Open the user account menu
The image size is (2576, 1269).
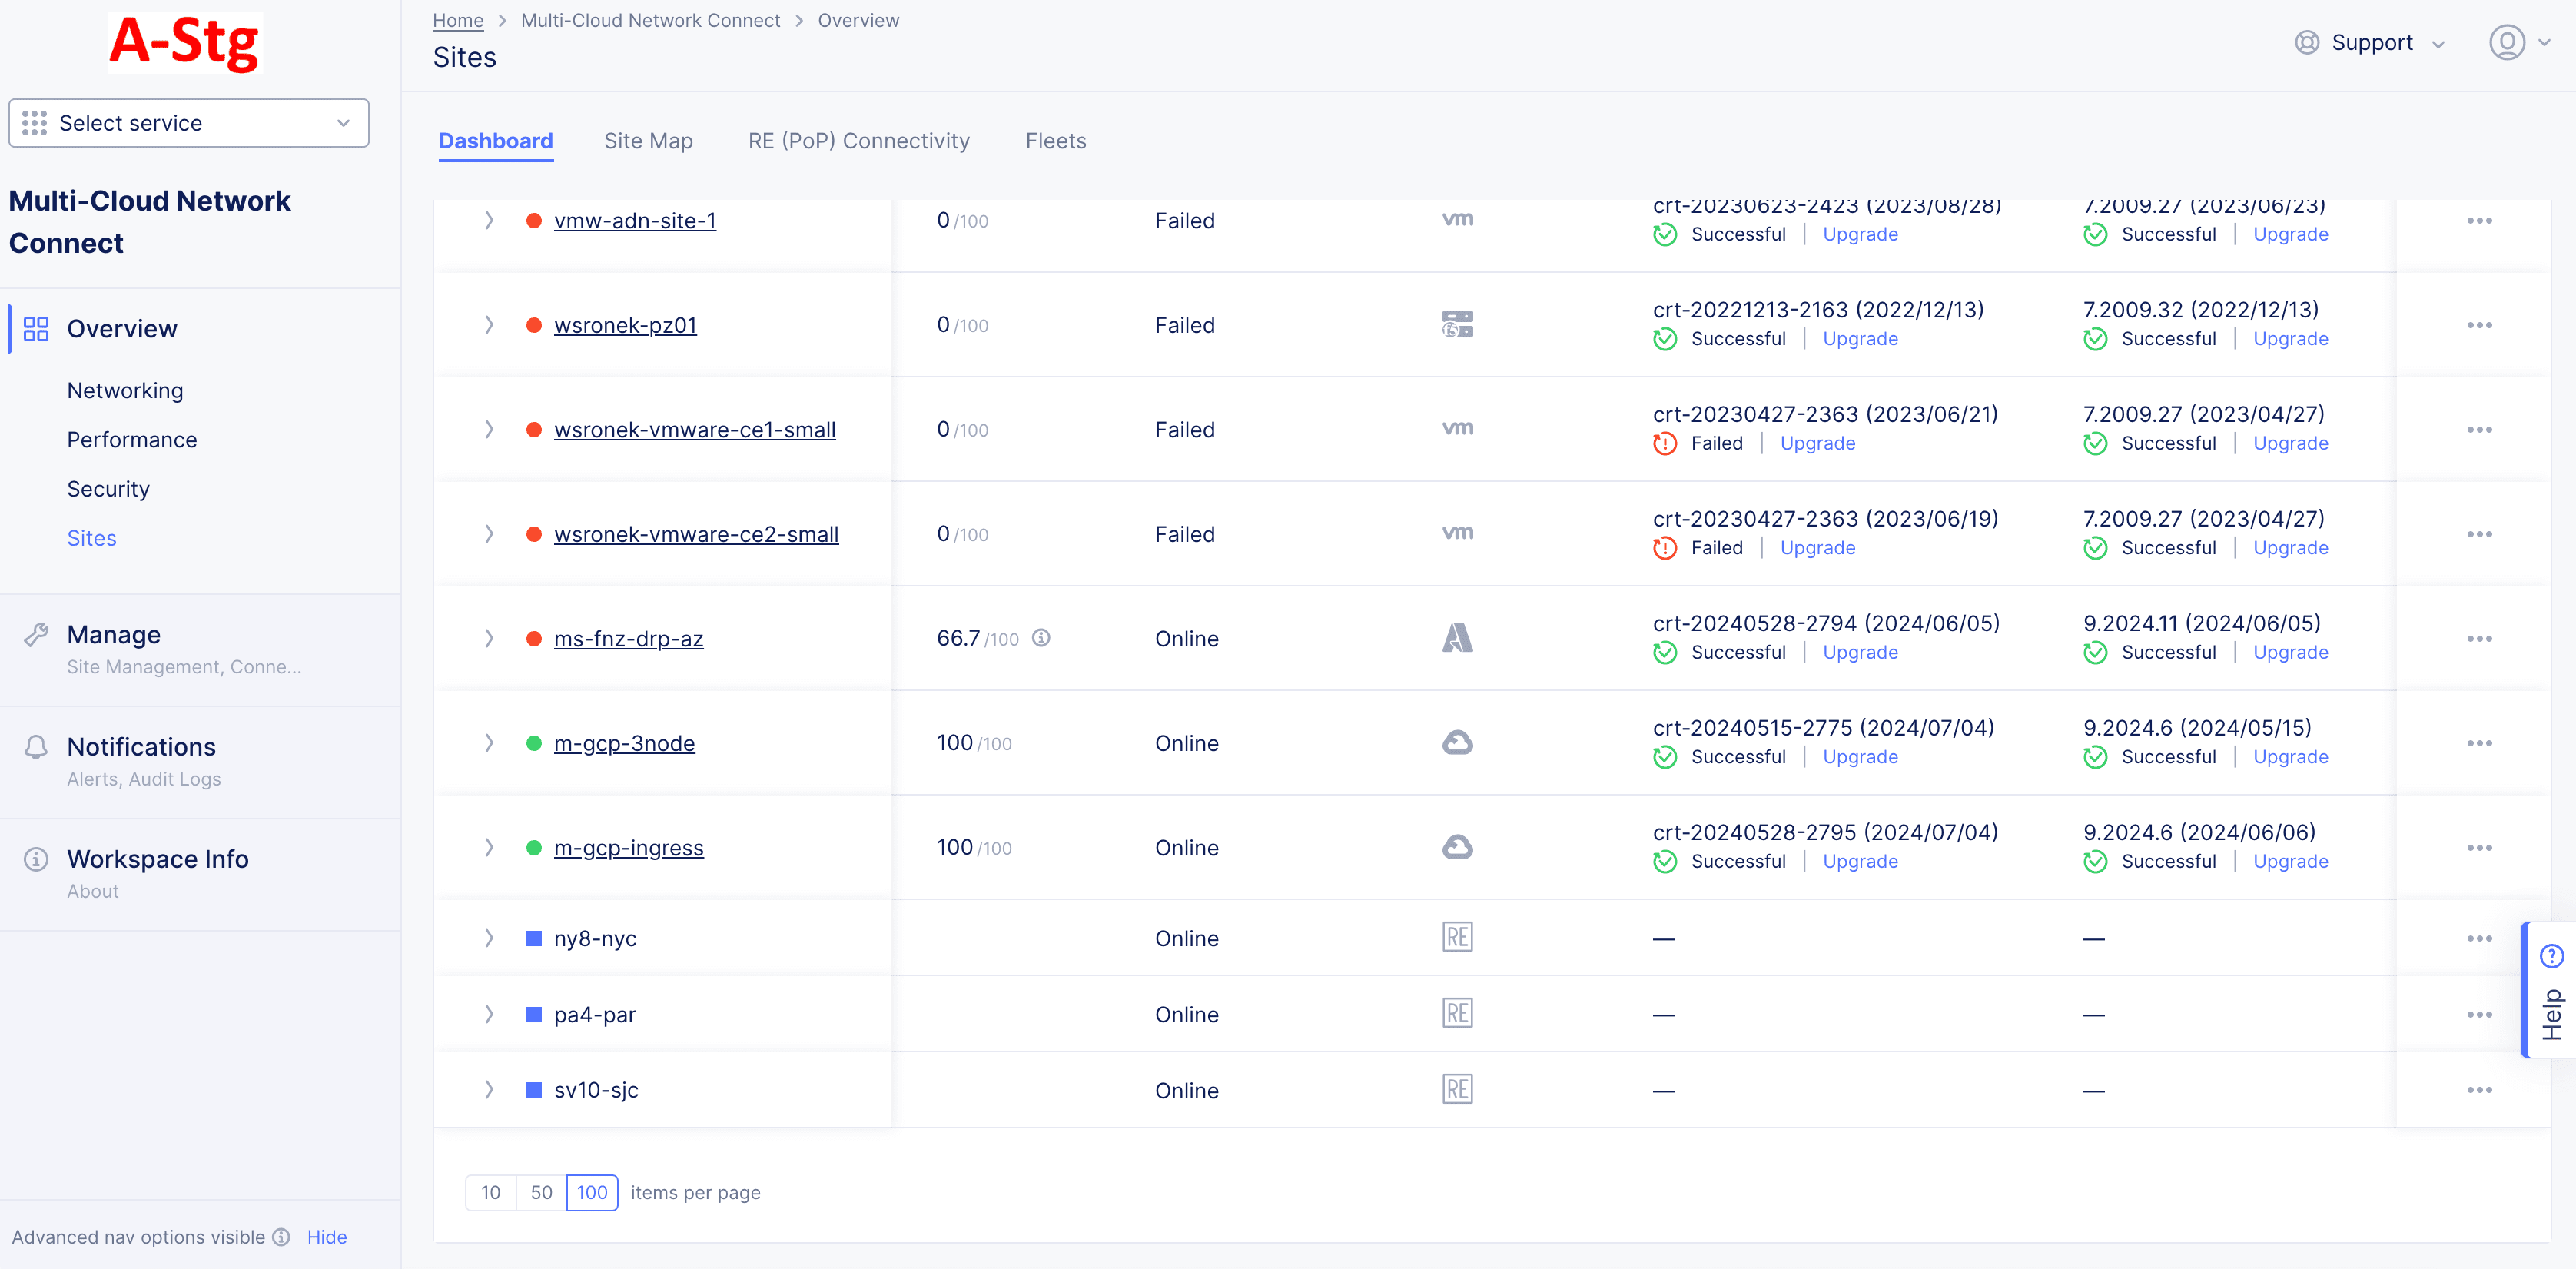[x=2519, y=42]
